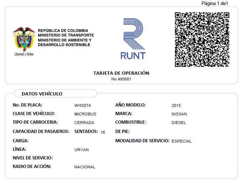245x183 pixels.
Task: Click the DIESEL fuel value
Action: click(179, 123)
